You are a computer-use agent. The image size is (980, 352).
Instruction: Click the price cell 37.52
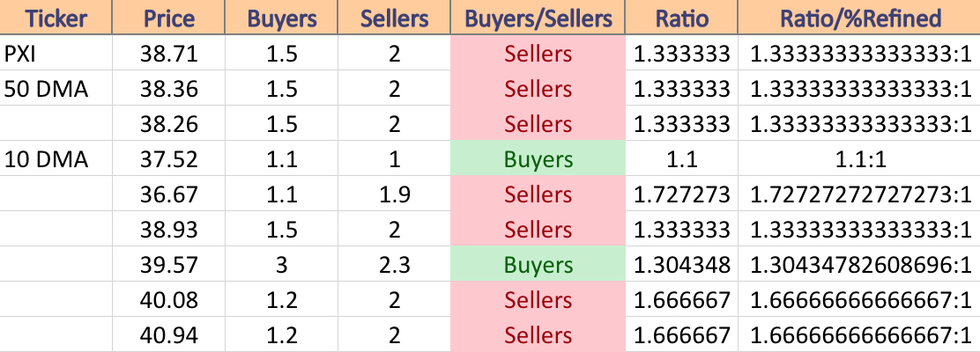tap(168, 158)
